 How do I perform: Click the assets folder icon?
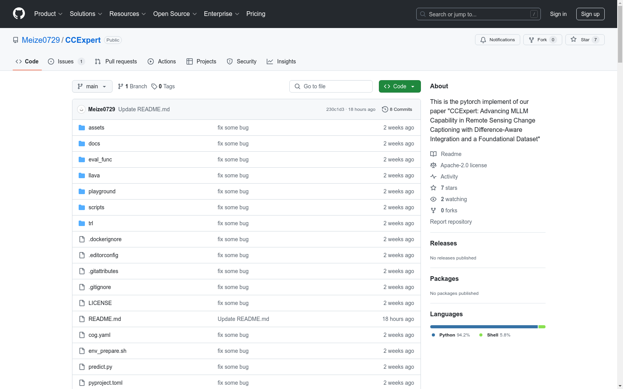[x=82, y=128]
